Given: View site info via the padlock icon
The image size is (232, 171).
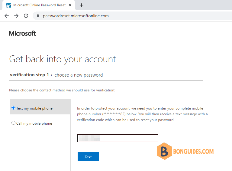Looking at the screenshot, I should 38,16.
